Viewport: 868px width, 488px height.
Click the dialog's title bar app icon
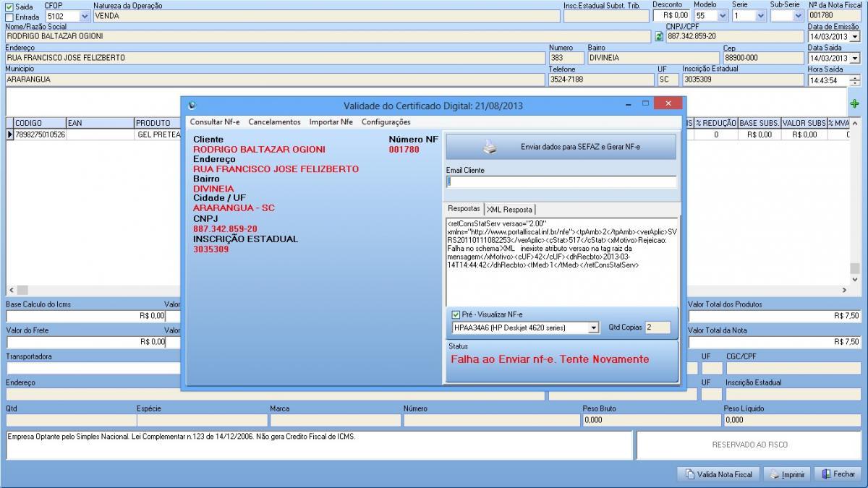(192, 106)
